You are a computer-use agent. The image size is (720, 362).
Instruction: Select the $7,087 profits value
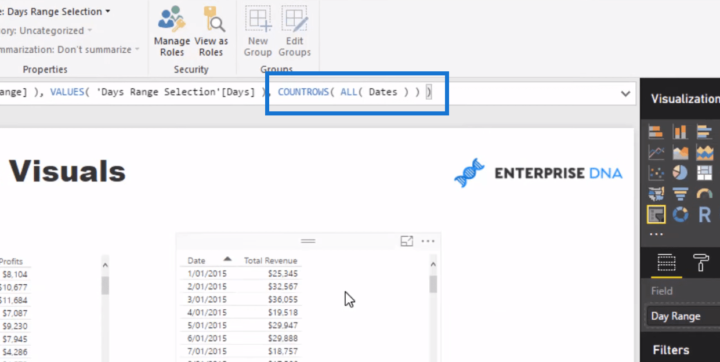(15, 313)
